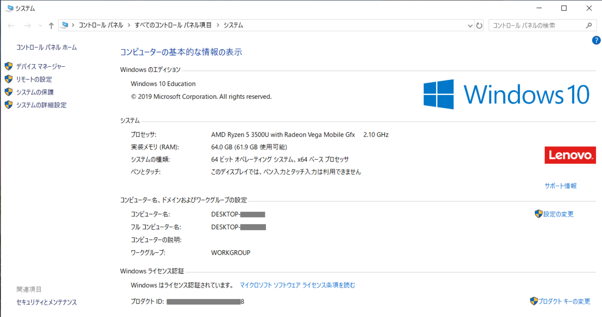Viewport: 602px width, 317px height.
Task: Select システム in the breadcrumb path
Action: (x=233, y=25)
